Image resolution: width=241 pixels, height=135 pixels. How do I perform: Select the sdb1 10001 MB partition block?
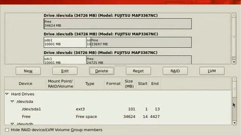click(x=65, y=42)
